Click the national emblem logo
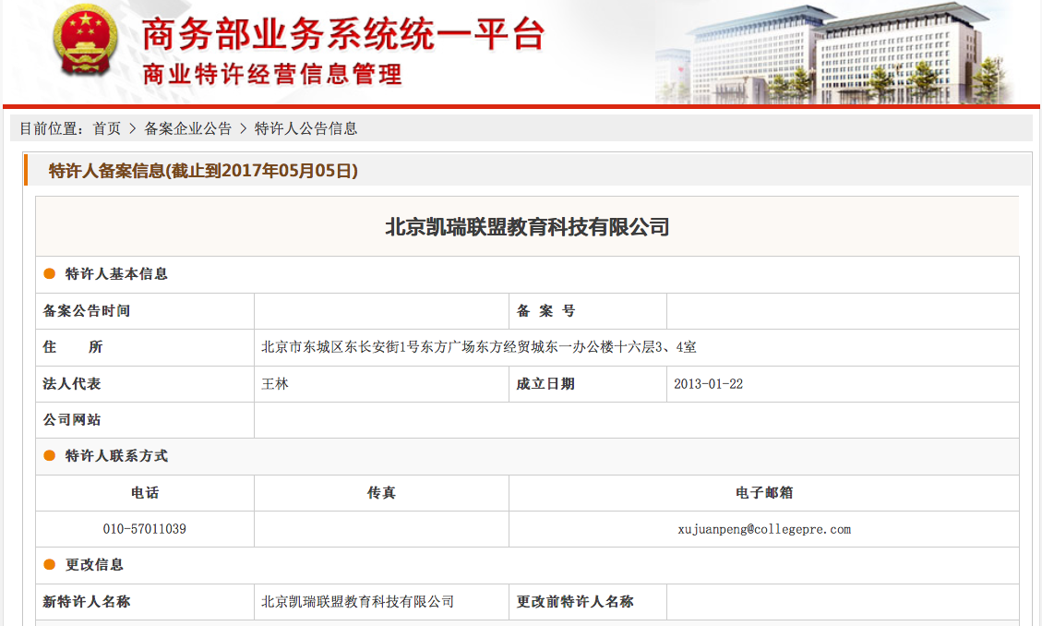The width and height of the screenshot is (1042, 626). [x=85, y=41]
